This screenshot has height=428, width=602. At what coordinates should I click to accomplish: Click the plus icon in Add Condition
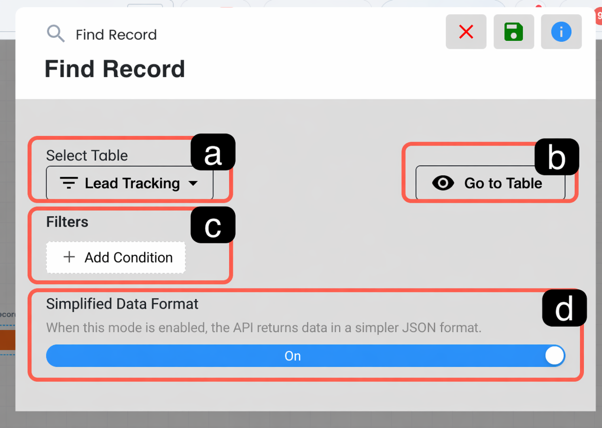click(x=69, y=257)
